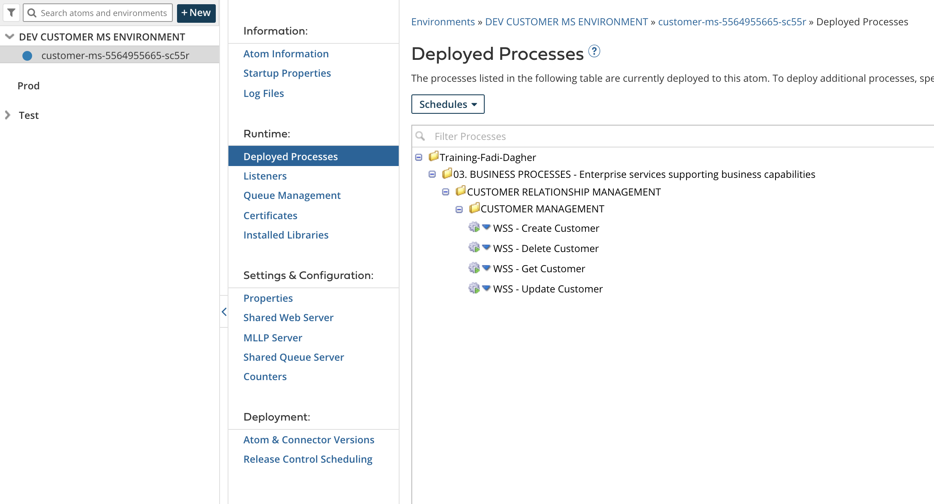Image resolution: width=934 pixels, height=504 pixels.
Task: Open the Listeners menu item
Action: tap(265, 176)
